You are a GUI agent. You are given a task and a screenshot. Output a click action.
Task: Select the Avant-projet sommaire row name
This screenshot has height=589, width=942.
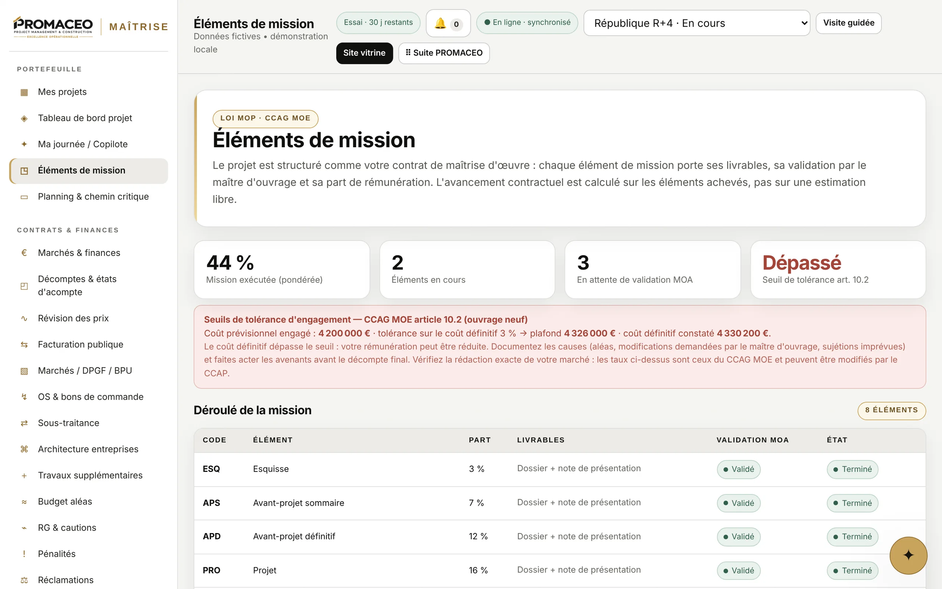298,503
